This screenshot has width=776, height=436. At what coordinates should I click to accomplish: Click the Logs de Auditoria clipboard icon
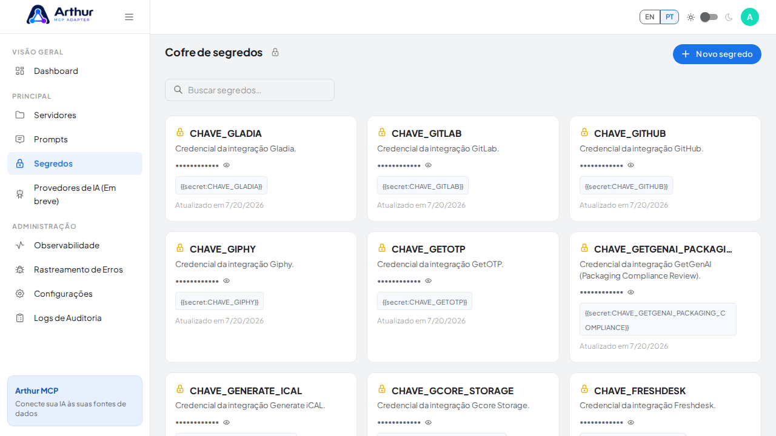point(20,318)
